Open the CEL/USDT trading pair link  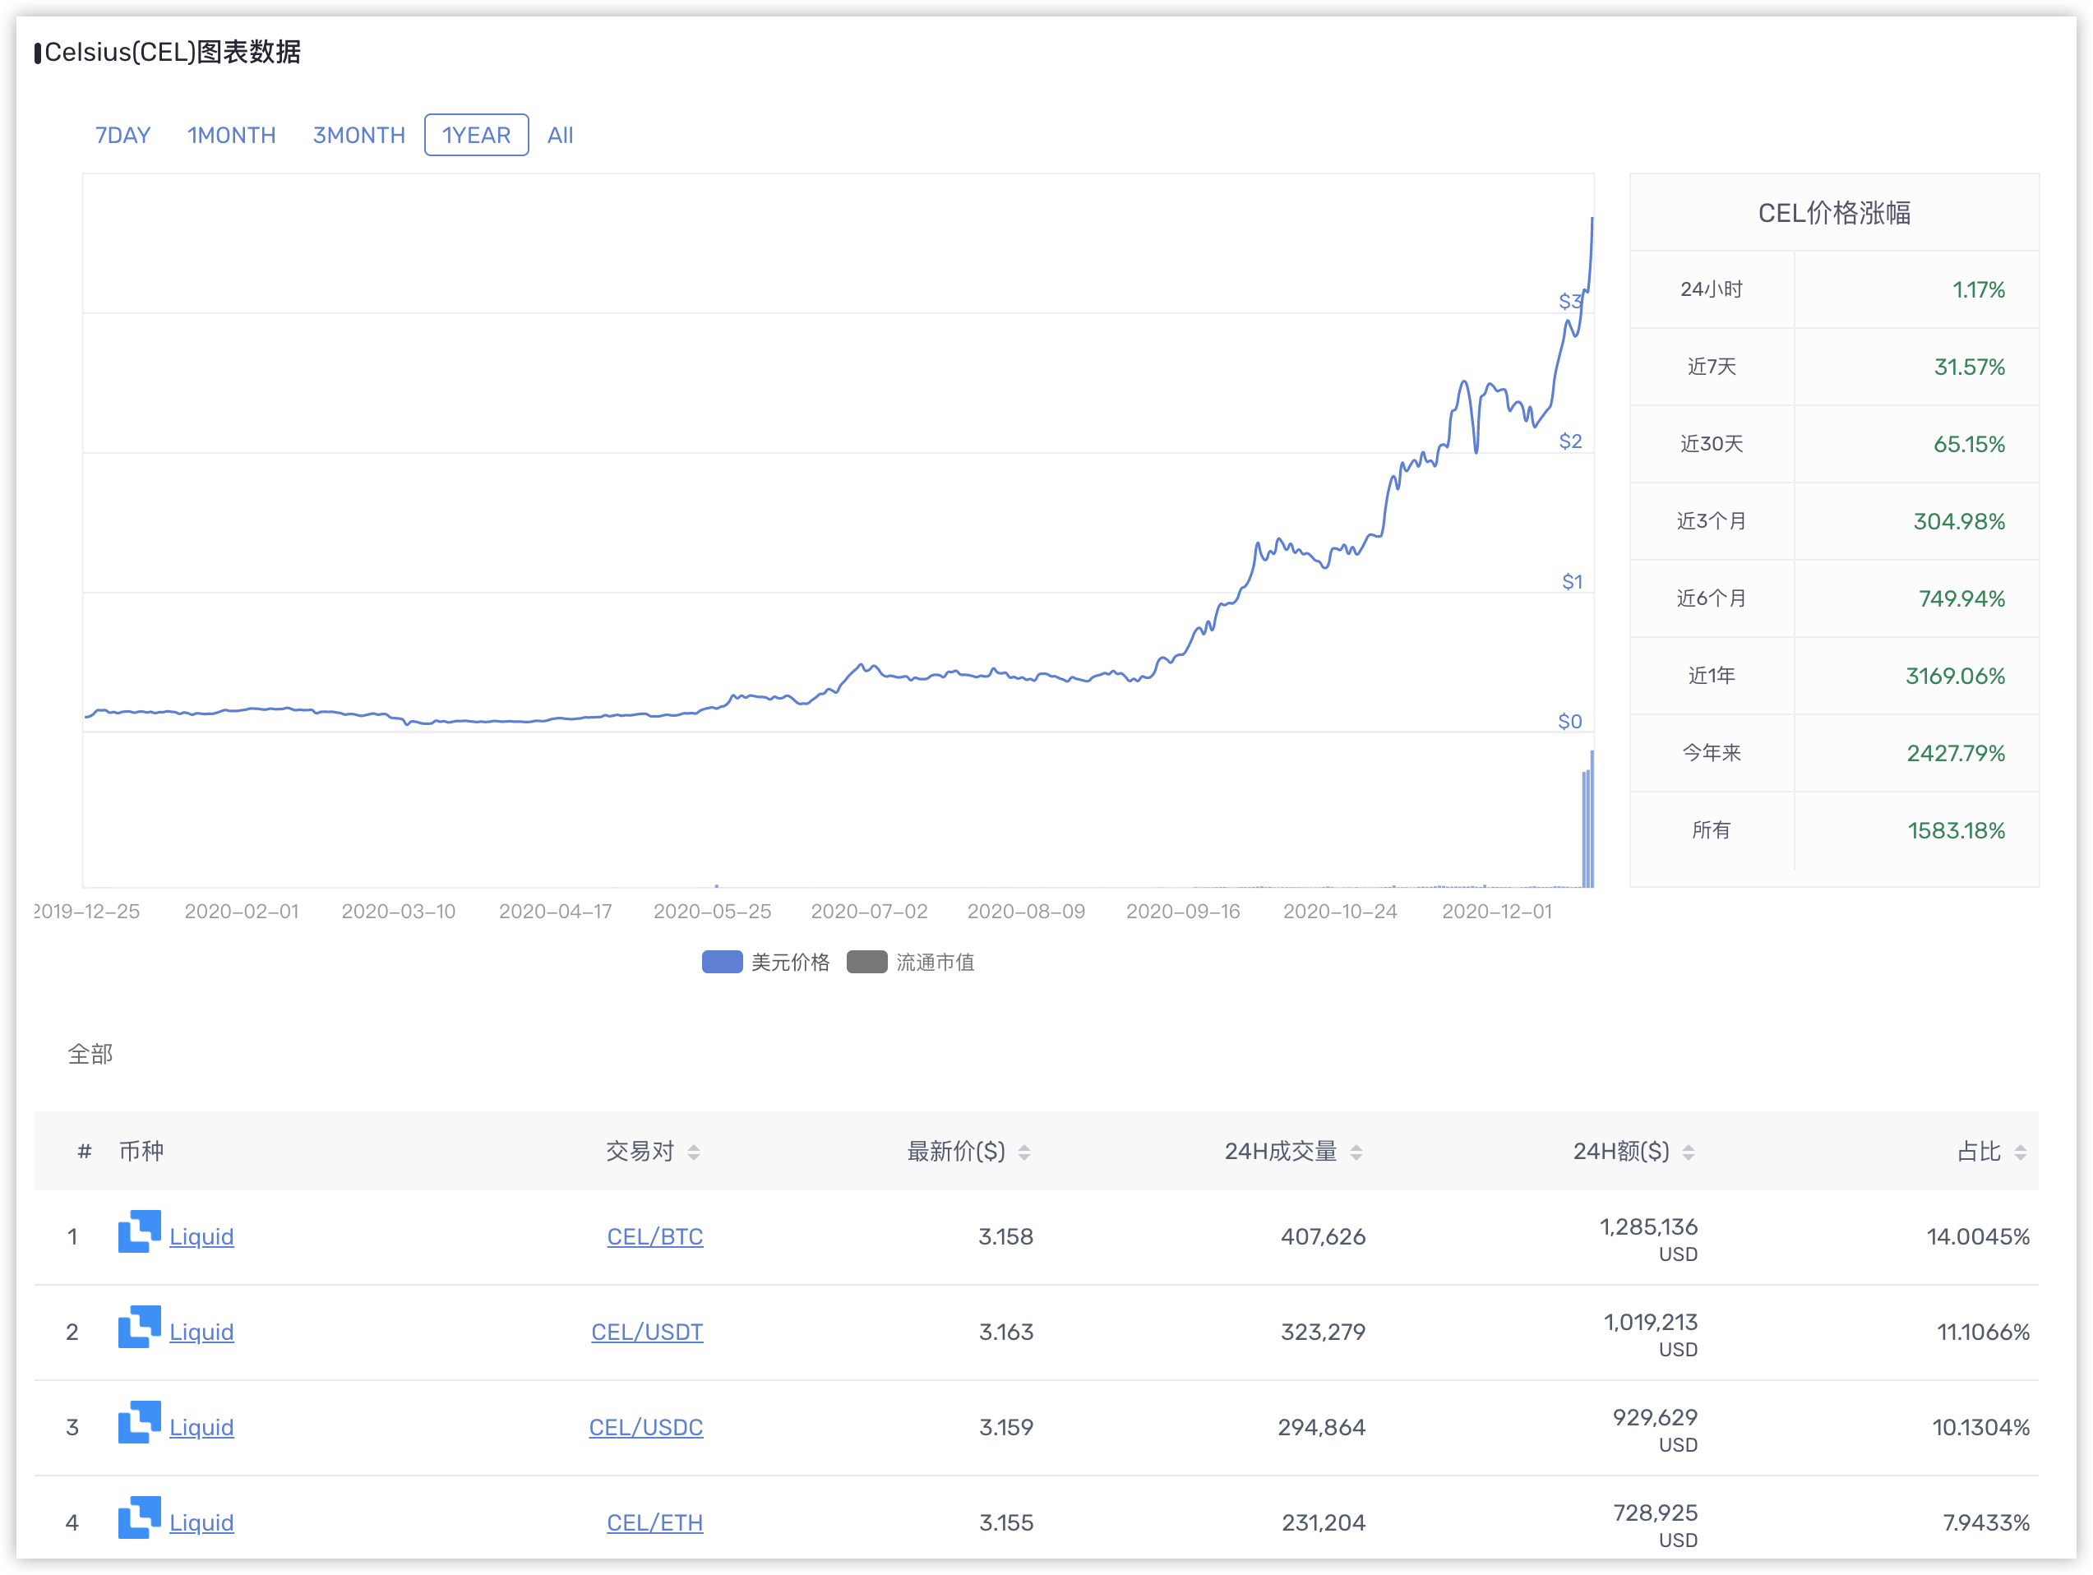click(x=647, y=1333)
